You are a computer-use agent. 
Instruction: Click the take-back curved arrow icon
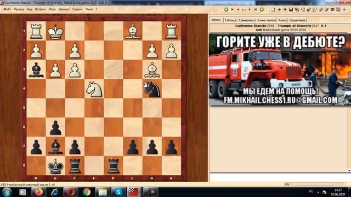click(x=244, y=10)
